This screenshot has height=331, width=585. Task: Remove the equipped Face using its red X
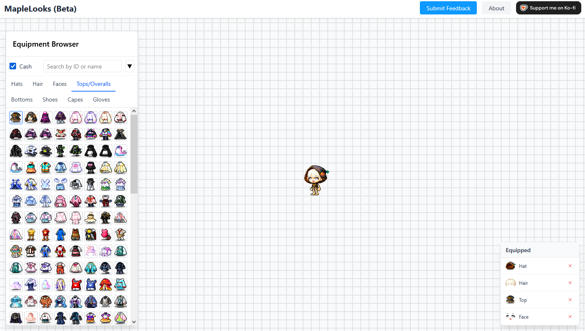(x=570, y=317)
